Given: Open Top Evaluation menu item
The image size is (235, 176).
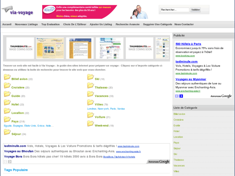Looking at the screenshot, I should tap(50, 25).
